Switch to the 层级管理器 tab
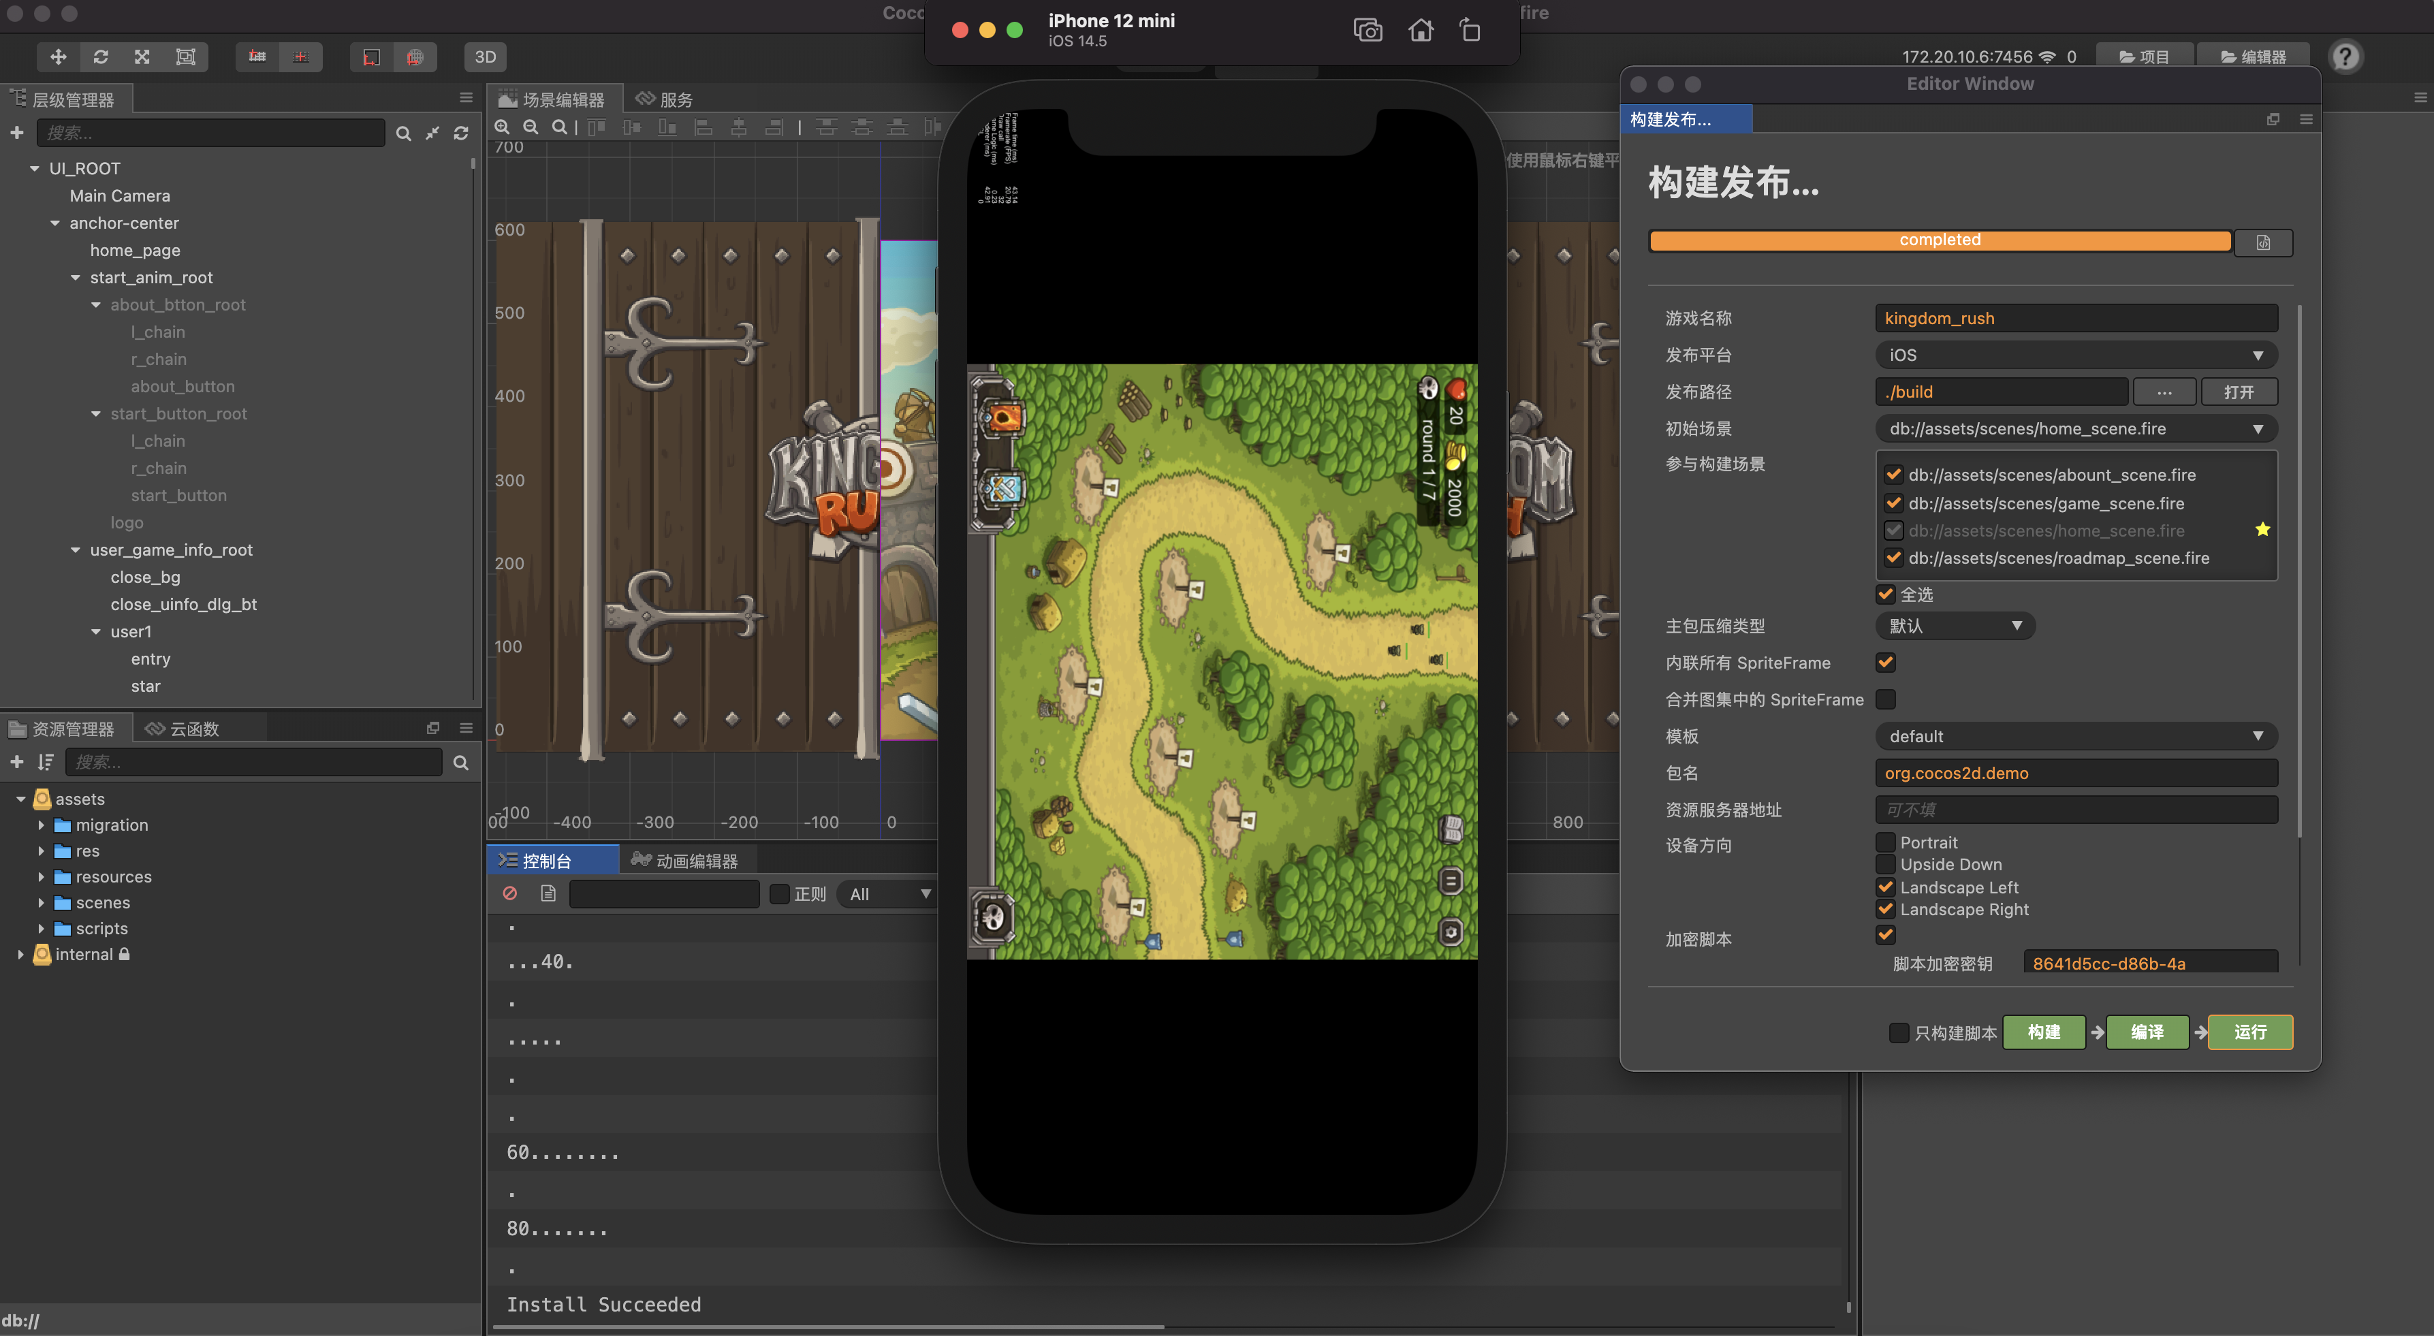2434x1336 pixels. (x=66, y=99)
